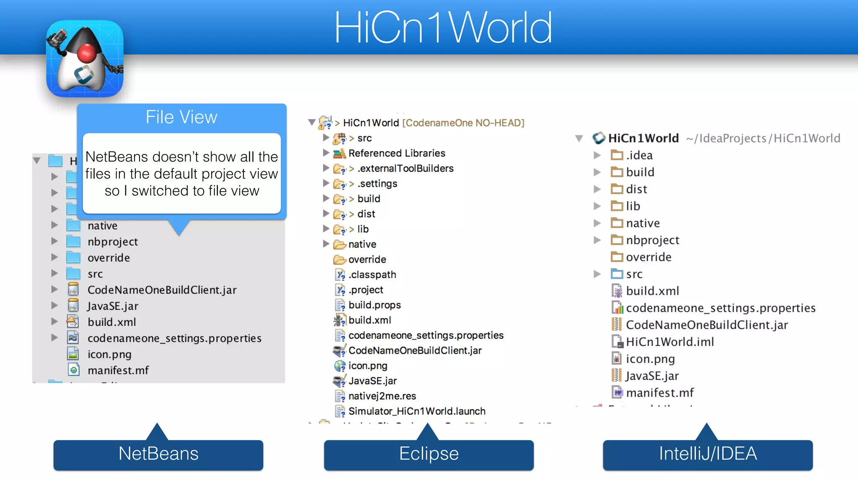Click NetBeans CodeNameOneBuildClient.jar file icon
Screen dimensions: 858x482
[73, 290]
